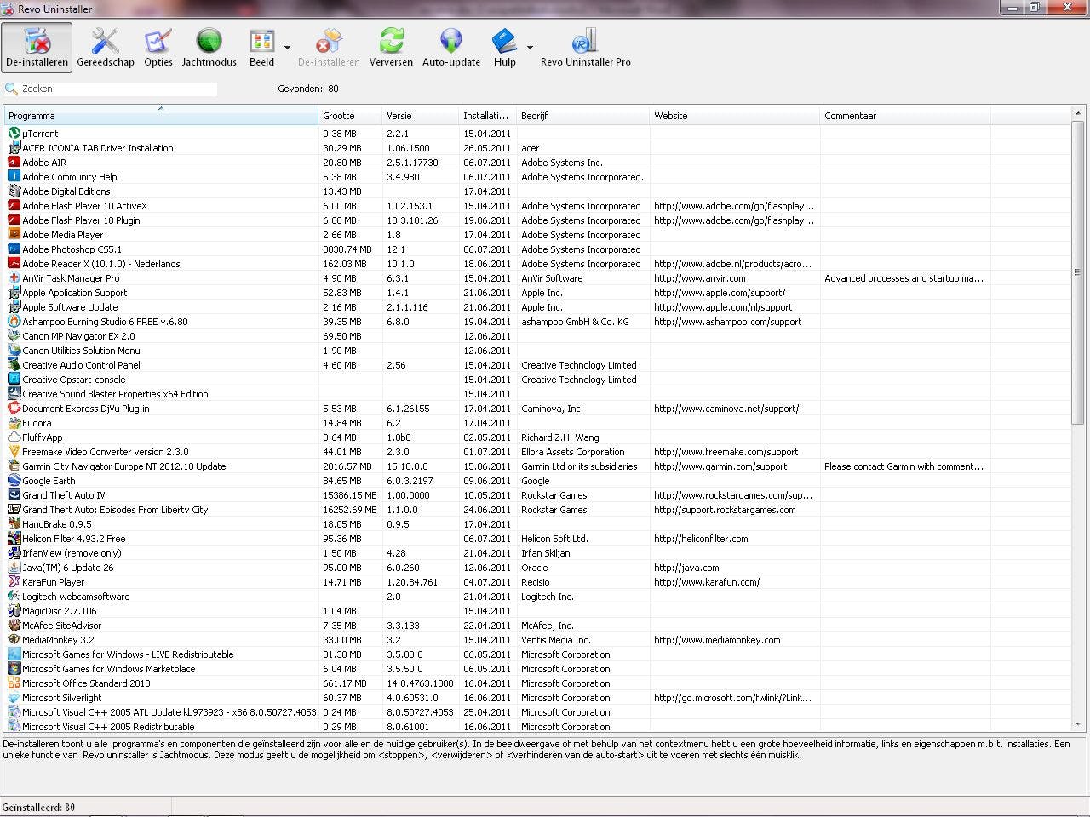Select the row named Apple Software Update
1090x817 pixels.
coord(538,307)
